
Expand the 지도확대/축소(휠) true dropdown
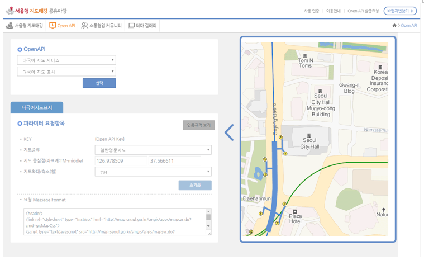pos(153,172)
